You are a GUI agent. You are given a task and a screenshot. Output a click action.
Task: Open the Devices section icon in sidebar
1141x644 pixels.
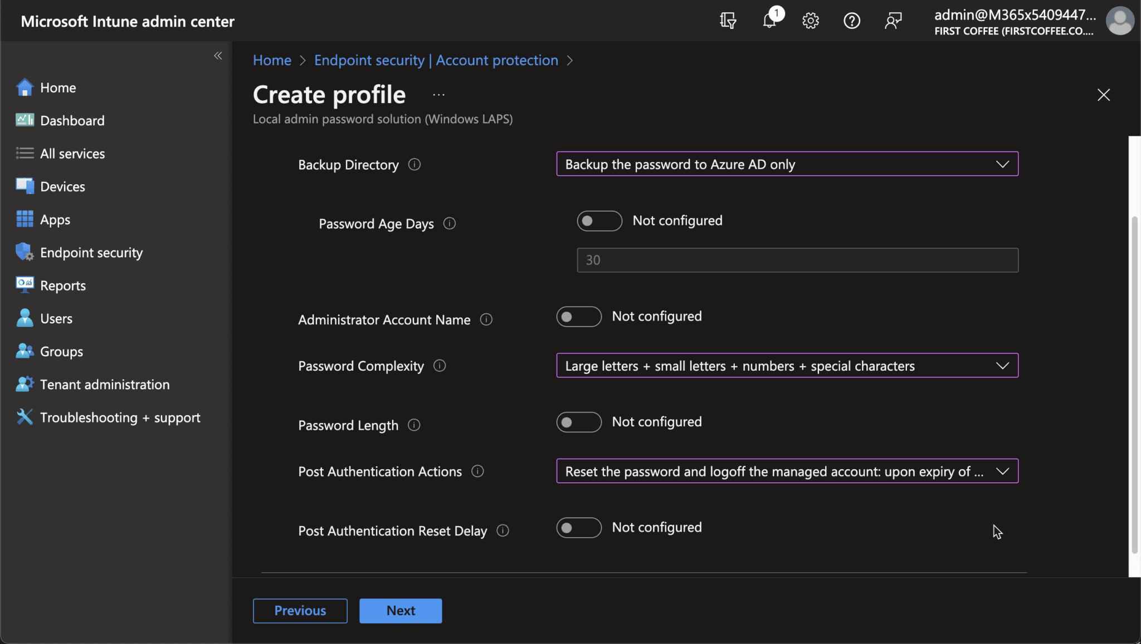tap(25, 186)
